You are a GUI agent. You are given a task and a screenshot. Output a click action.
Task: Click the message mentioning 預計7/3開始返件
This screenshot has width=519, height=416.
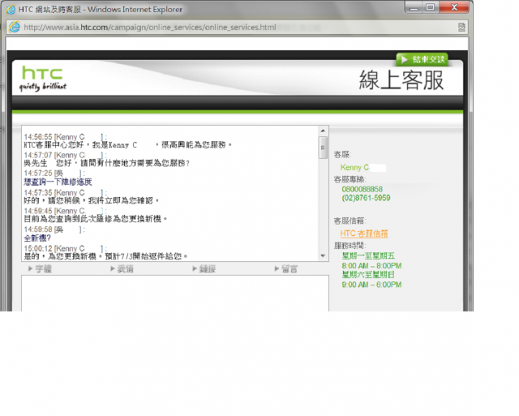tap(106, 256)
